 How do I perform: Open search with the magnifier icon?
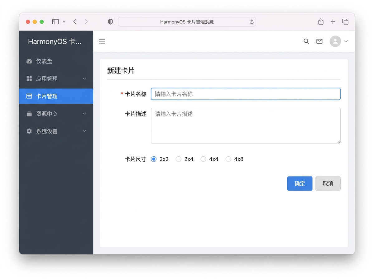pos(306,41)
